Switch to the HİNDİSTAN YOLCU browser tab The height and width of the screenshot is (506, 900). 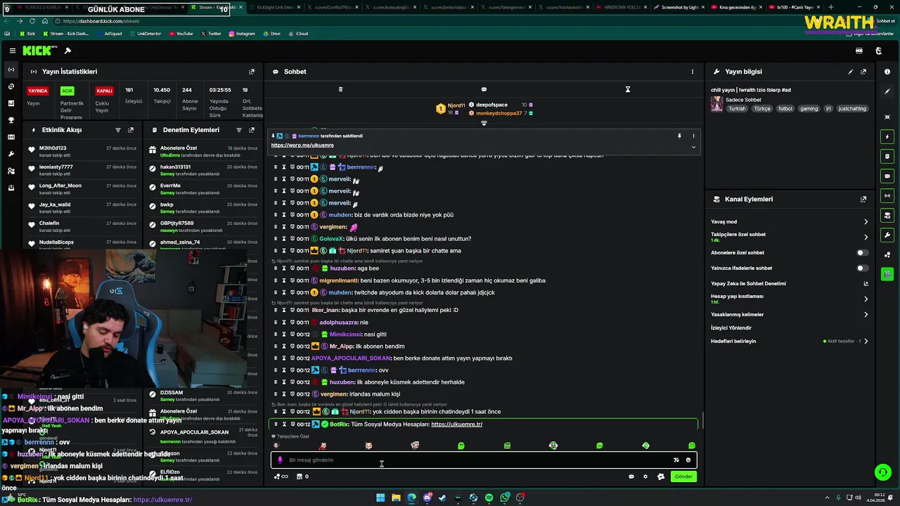pos(621,7)
